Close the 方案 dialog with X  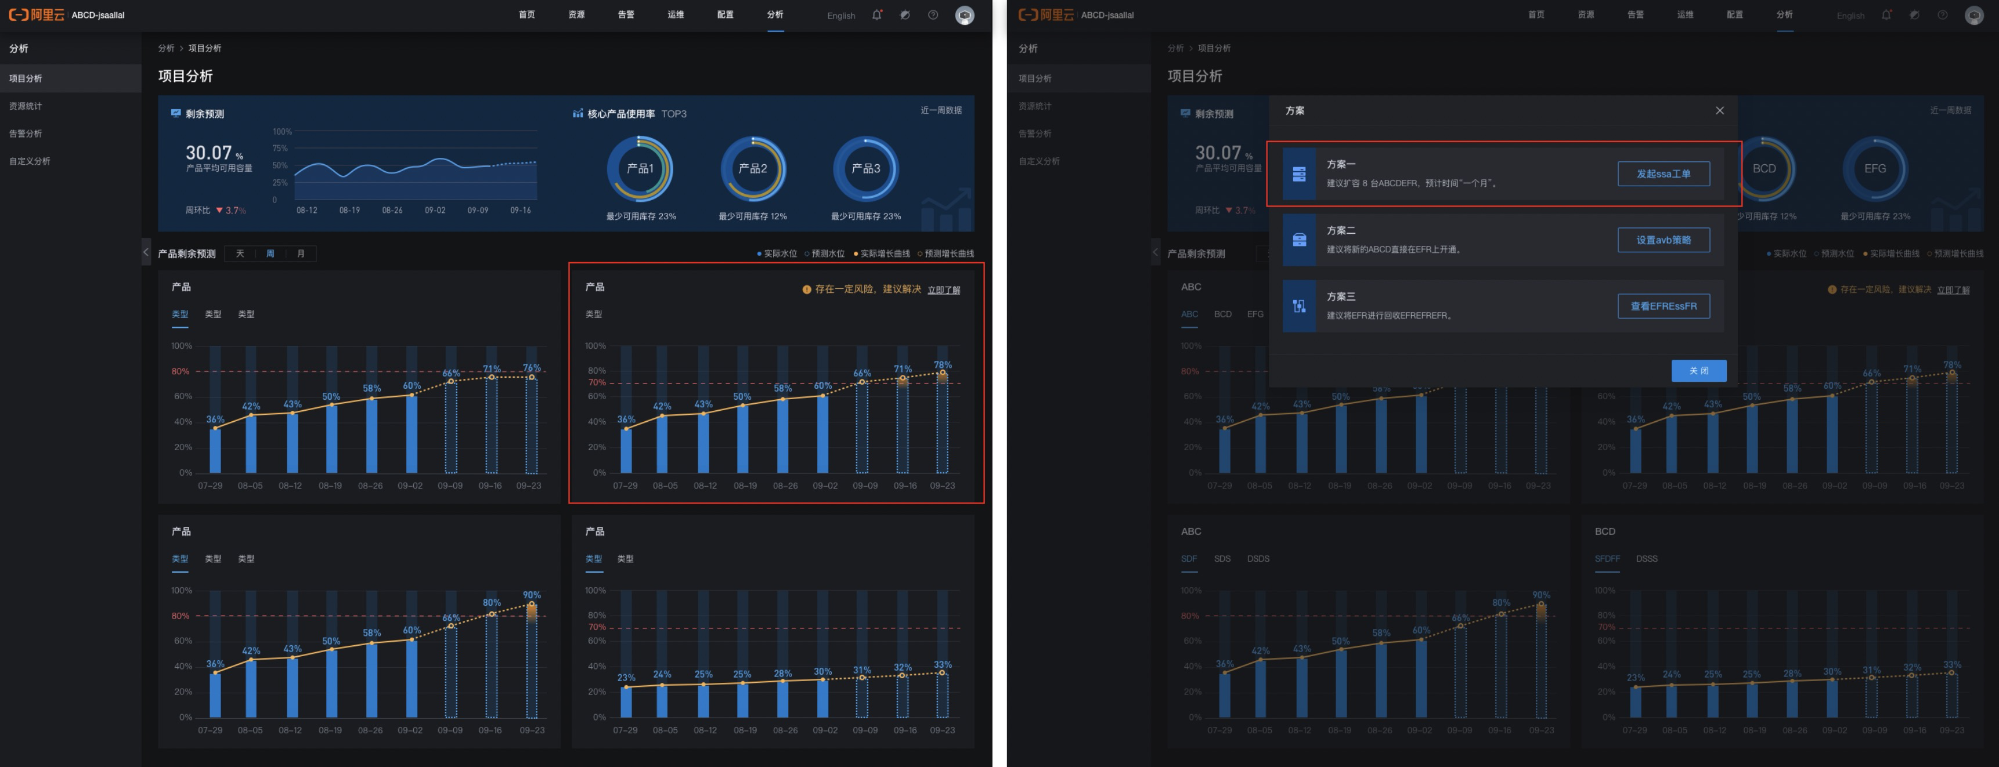1720,110
